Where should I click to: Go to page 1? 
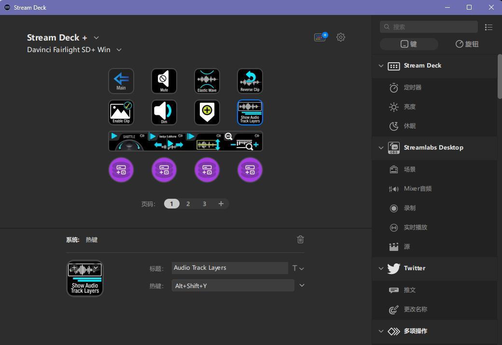pyautogui.click(x=172, y=204)
